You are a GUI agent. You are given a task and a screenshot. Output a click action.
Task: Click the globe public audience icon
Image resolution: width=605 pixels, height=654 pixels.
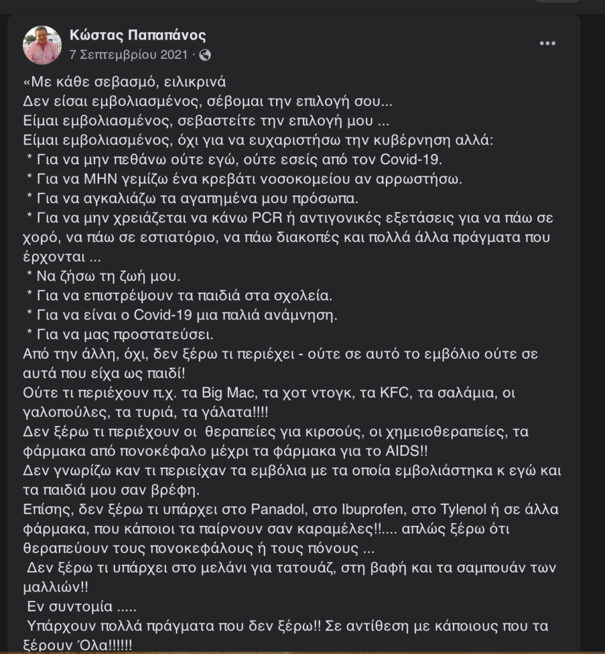point(205,55)
